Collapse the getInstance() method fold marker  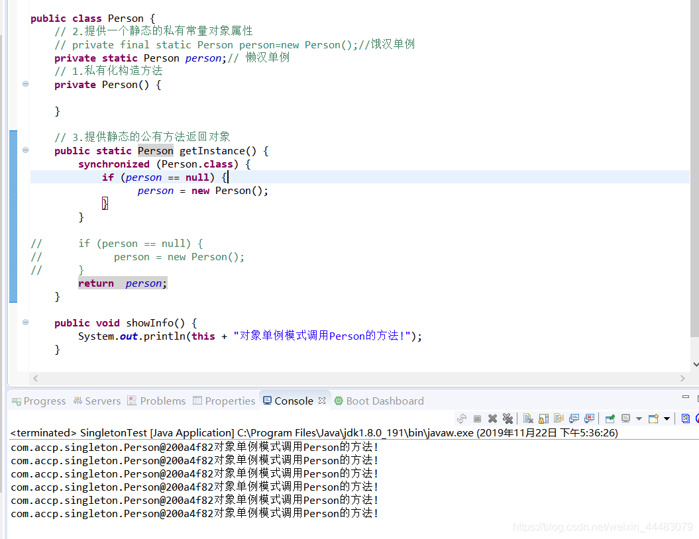click(25, 150)
